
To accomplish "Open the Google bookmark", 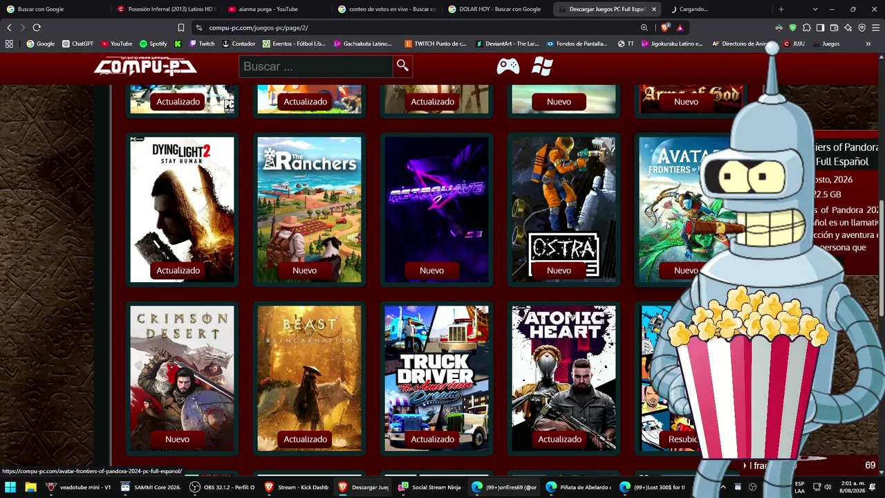I will pos(41,44).
